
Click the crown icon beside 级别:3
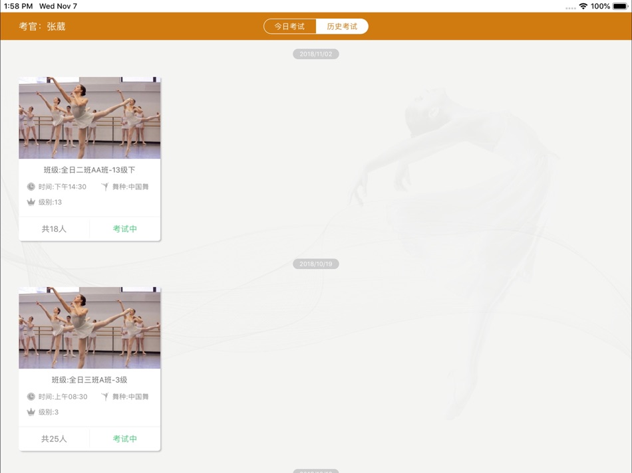[x=31, y=412]
